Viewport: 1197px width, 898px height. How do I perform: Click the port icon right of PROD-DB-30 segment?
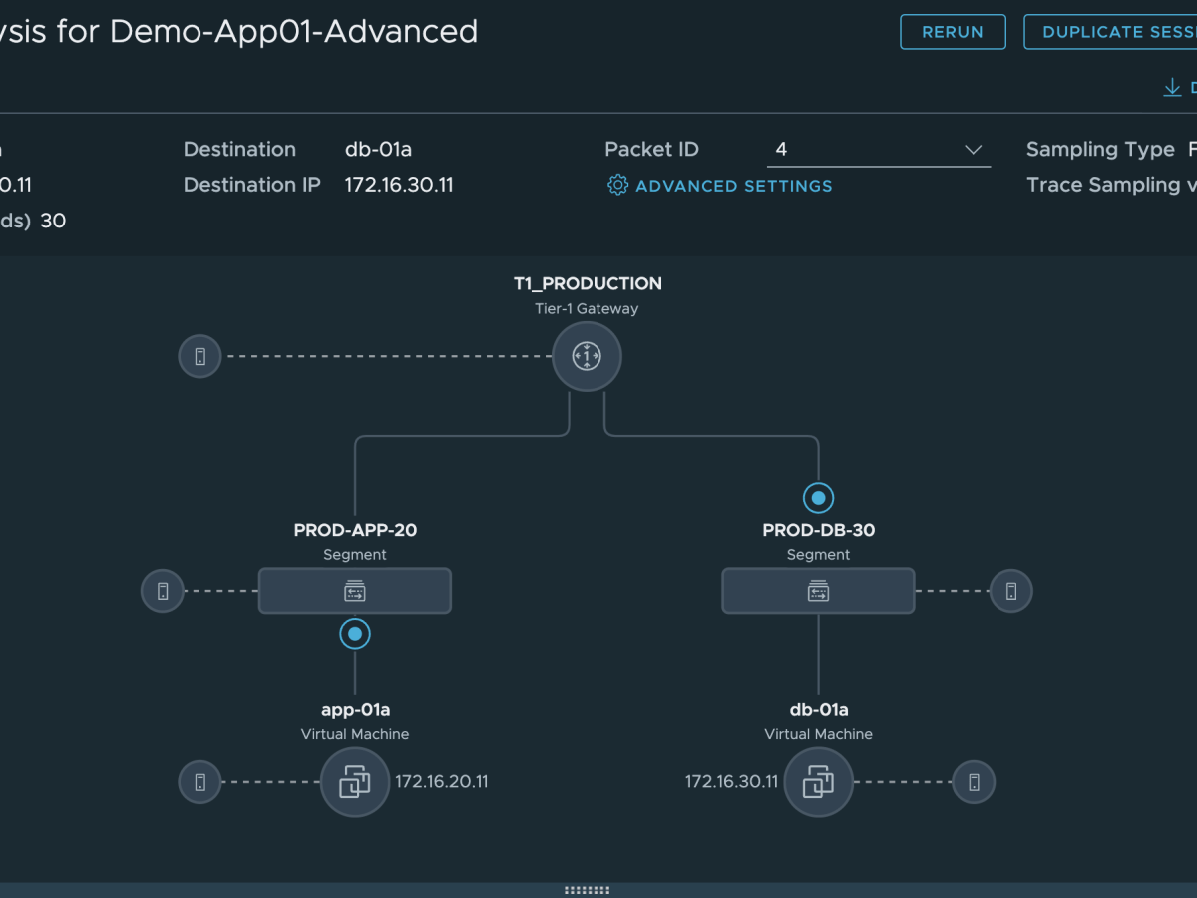click(x=1010, y=590)
